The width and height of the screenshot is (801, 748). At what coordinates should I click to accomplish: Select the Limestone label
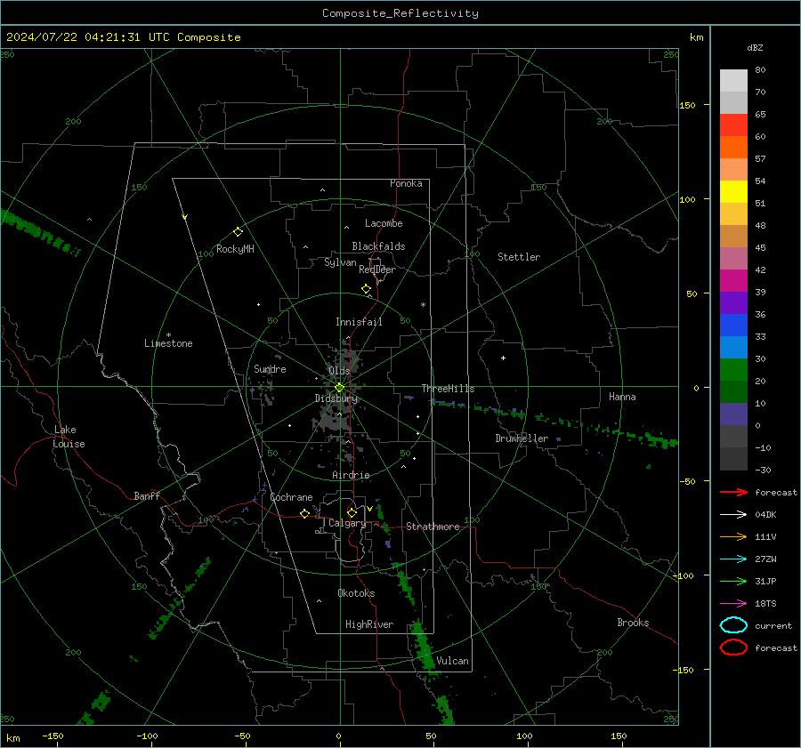click(x=168, y=343)
